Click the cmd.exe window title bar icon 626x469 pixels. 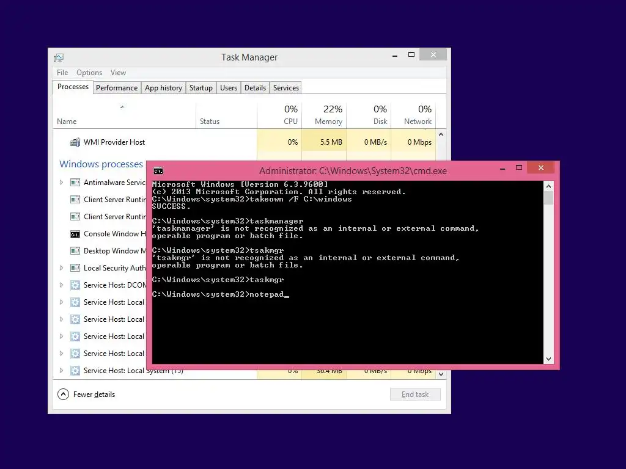[x=158, y=171]
